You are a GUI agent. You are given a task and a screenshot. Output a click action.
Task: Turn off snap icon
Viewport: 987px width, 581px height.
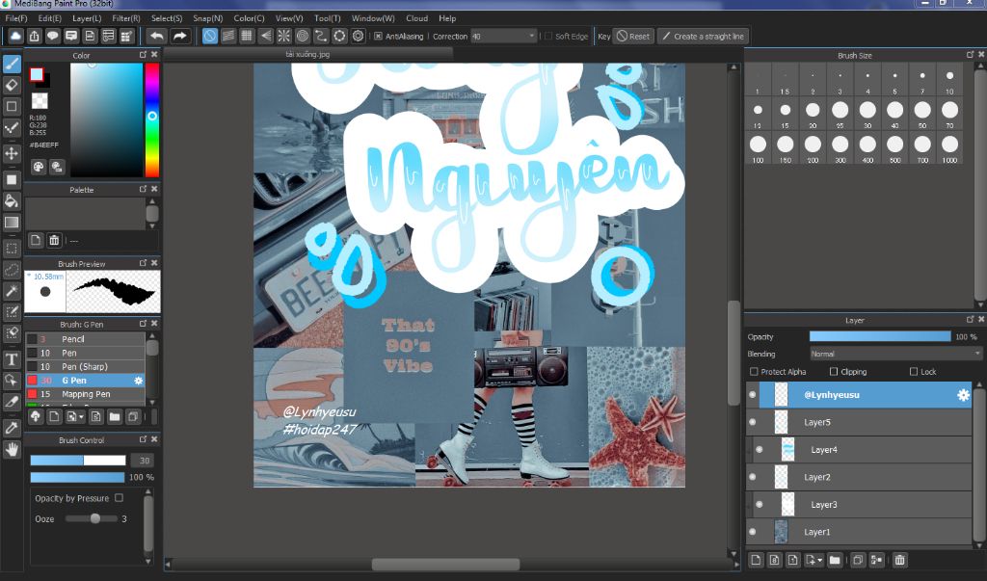tap(209, 37)
